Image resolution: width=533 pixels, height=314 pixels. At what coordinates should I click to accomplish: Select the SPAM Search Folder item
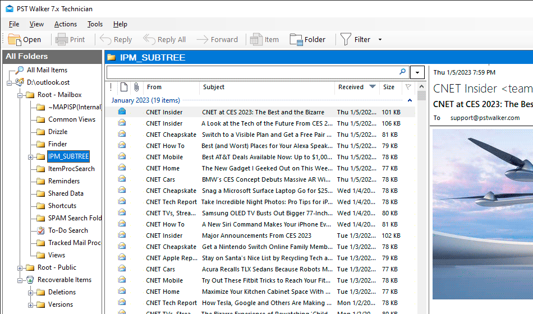coord(75,218)
